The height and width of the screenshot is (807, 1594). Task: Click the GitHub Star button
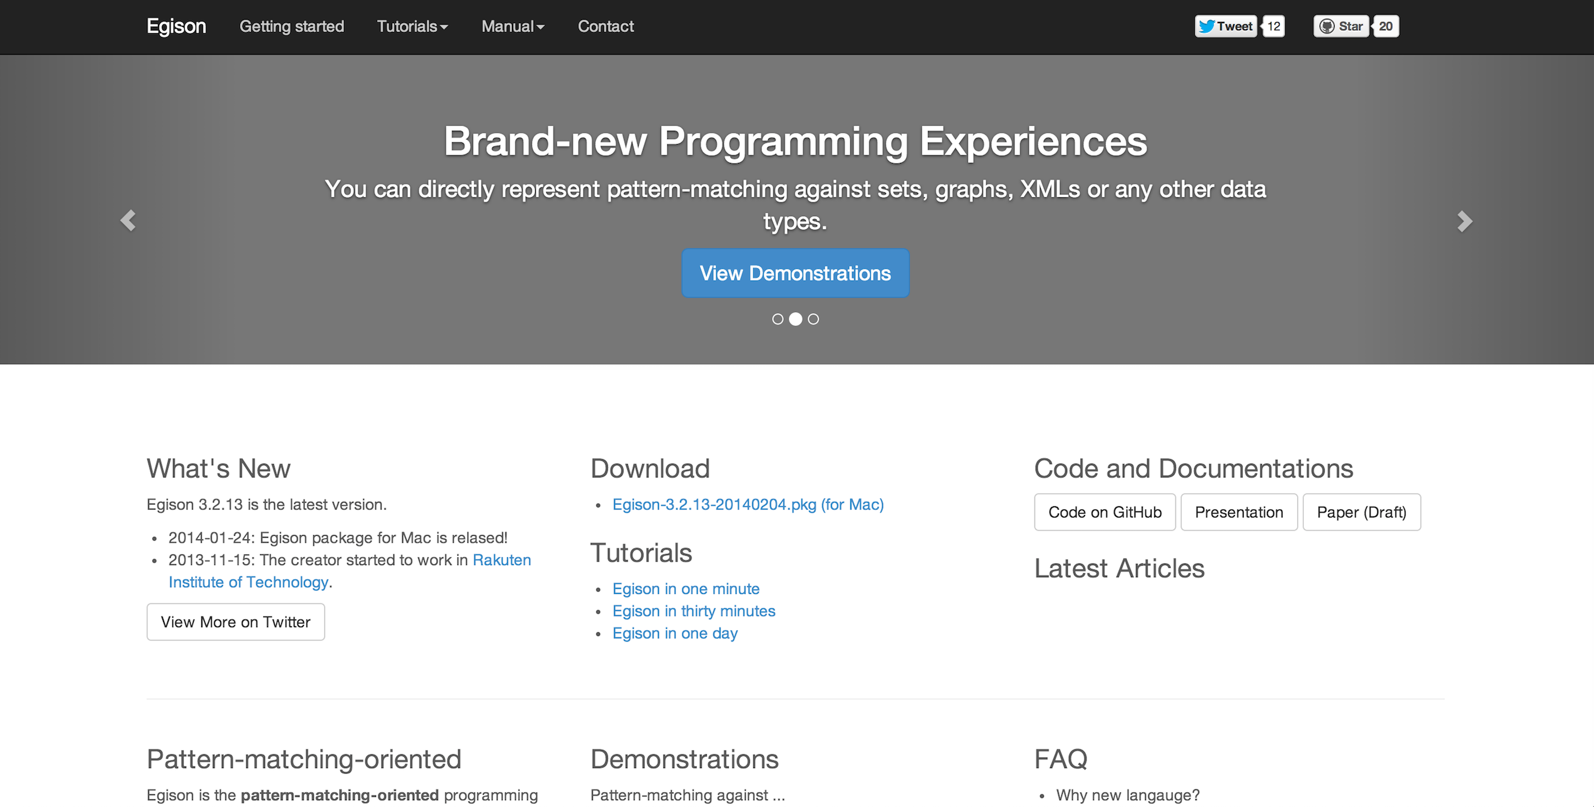(x=1341, y=26)
